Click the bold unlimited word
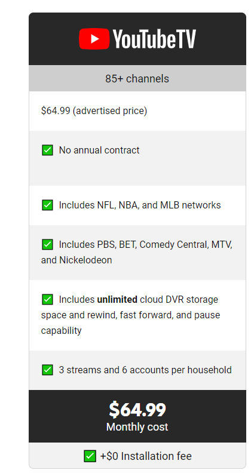 click(117, 300)
